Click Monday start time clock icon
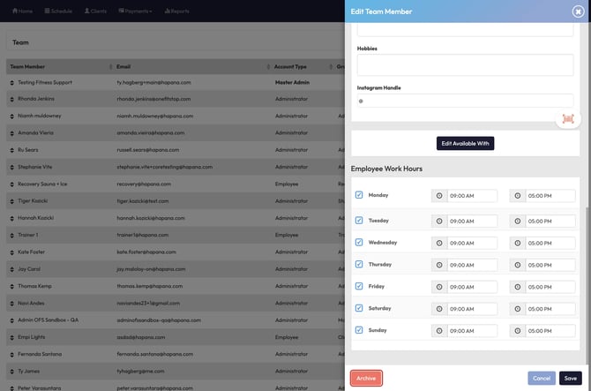 (439, 196)
